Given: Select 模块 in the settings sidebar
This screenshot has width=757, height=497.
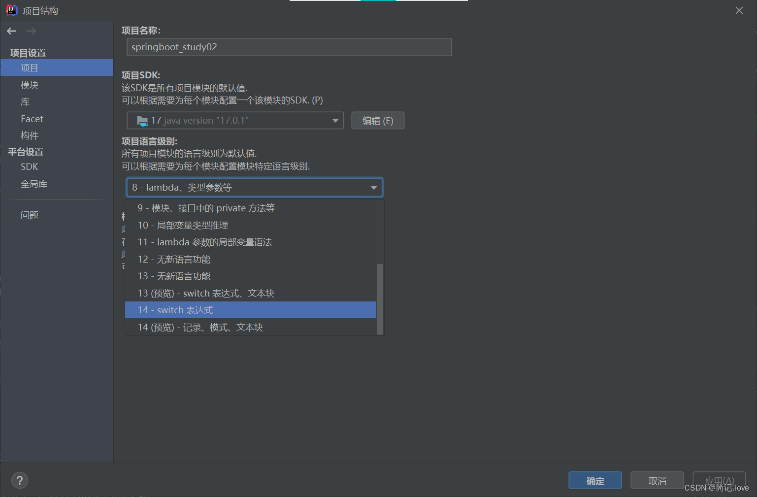Looking at the screenshot, I should 29,85.
